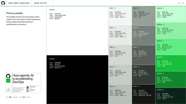Click White hex value FFFFFF

[58, 14]
